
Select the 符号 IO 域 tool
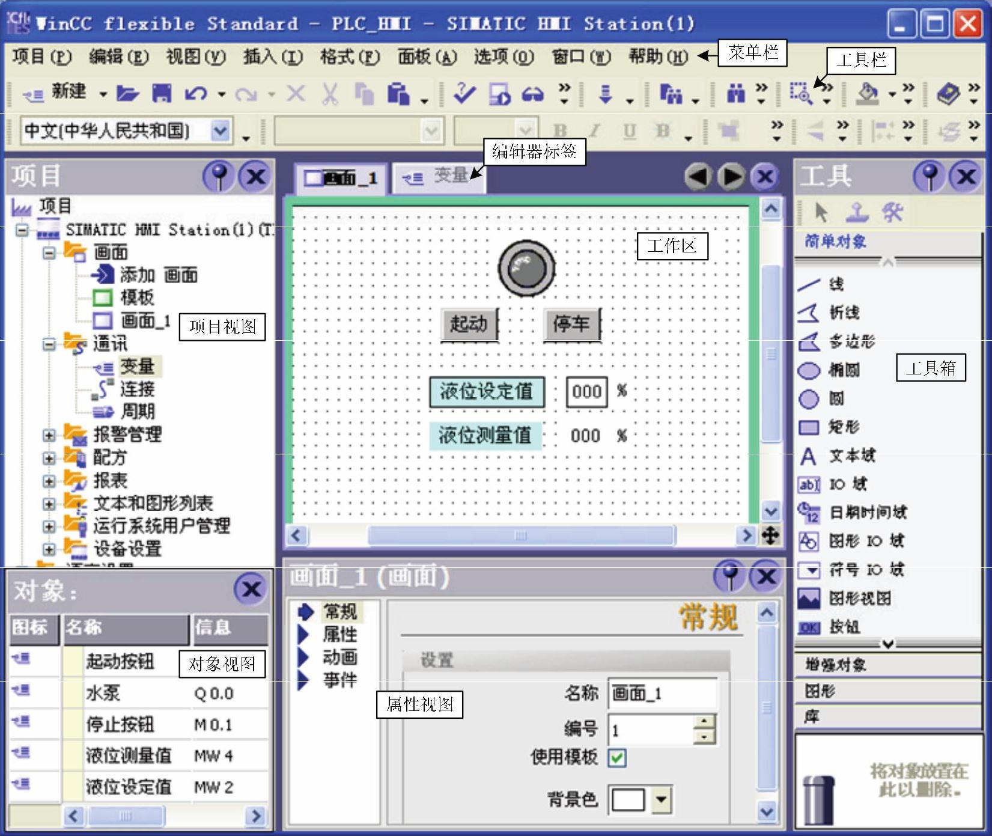(x=851, y=569)
